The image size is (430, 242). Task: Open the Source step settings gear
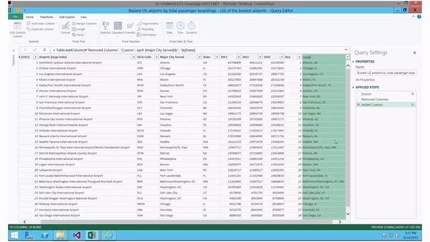click(x=413, y=94)
